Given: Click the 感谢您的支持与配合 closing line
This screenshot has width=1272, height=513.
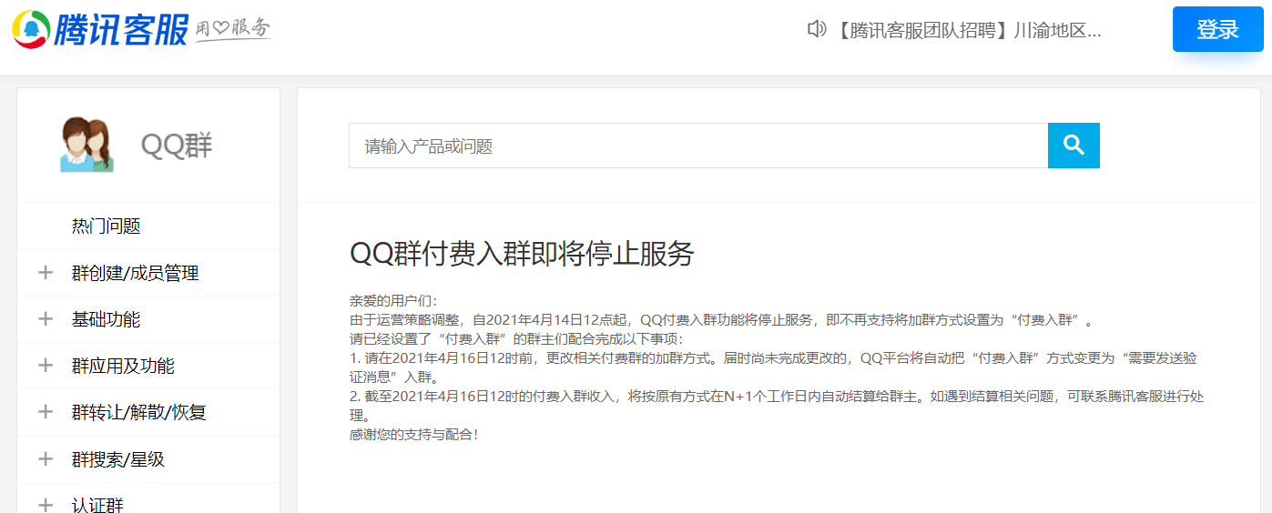Looking at the screenshot, I should [414, 434].
